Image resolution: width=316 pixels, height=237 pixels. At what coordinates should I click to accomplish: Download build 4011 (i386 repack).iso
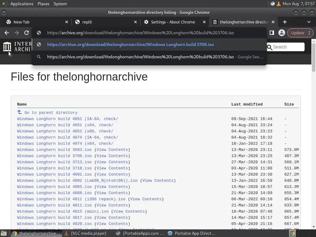pos(71,199)
